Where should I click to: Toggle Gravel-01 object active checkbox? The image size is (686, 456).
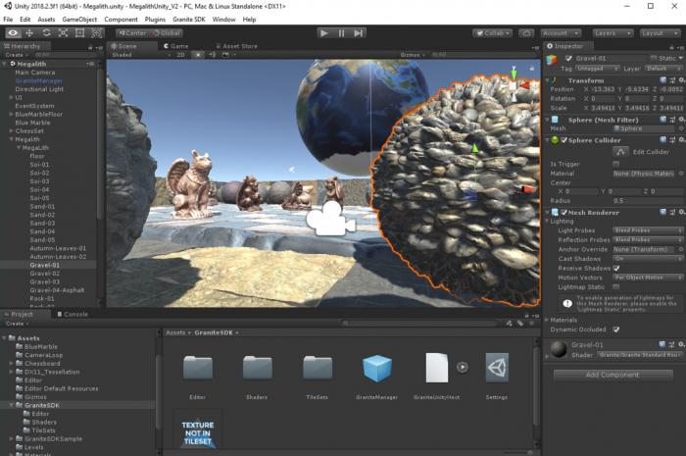568,58
